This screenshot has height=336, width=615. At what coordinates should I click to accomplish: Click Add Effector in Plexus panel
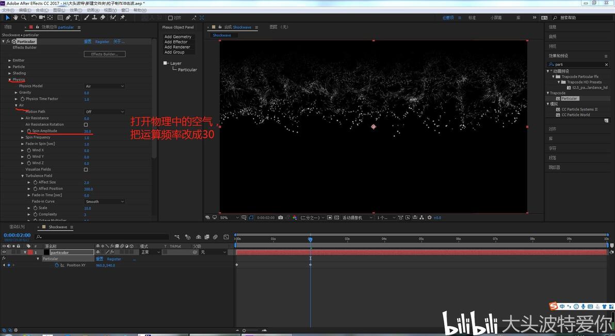pyautogui.click(x=176, y=42)
